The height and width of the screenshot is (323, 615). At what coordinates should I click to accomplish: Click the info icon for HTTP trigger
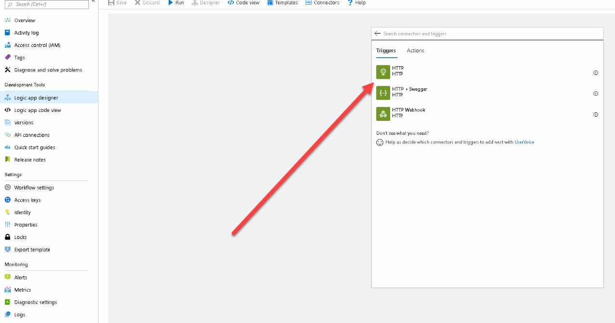coord(596,73)
